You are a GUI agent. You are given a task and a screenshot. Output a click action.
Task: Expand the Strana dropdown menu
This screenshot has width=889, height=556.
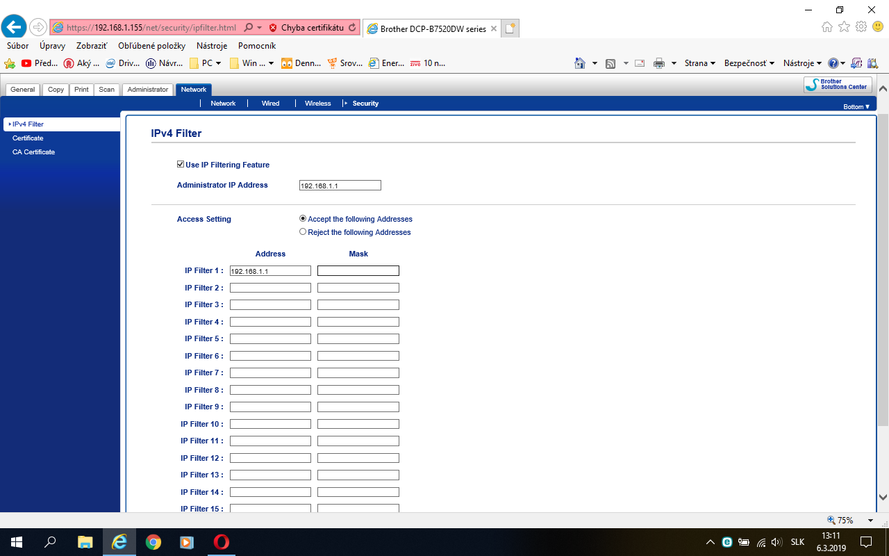(700, 63)
